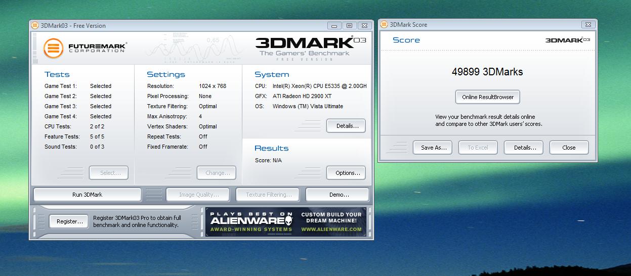Click the Intel Xeon CPU E5335 text

point(320,86)
